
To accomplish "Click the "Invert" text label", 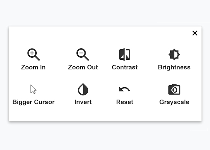I will pos(83,102).
